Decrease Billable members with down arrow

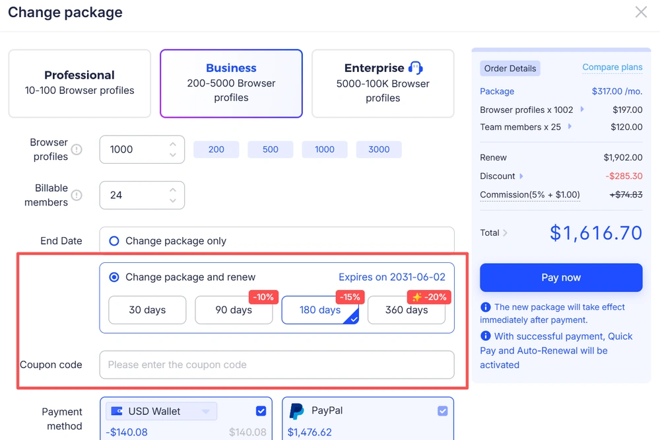pyautogui.click(x=172, y=201)
